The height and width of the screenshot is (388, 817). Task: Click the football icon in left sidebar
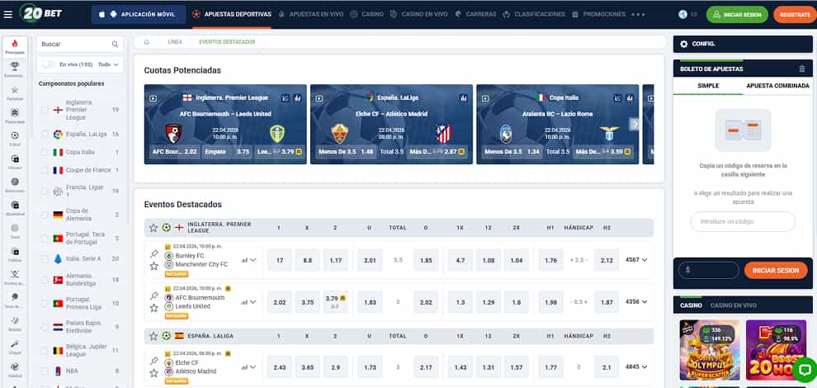15,135
